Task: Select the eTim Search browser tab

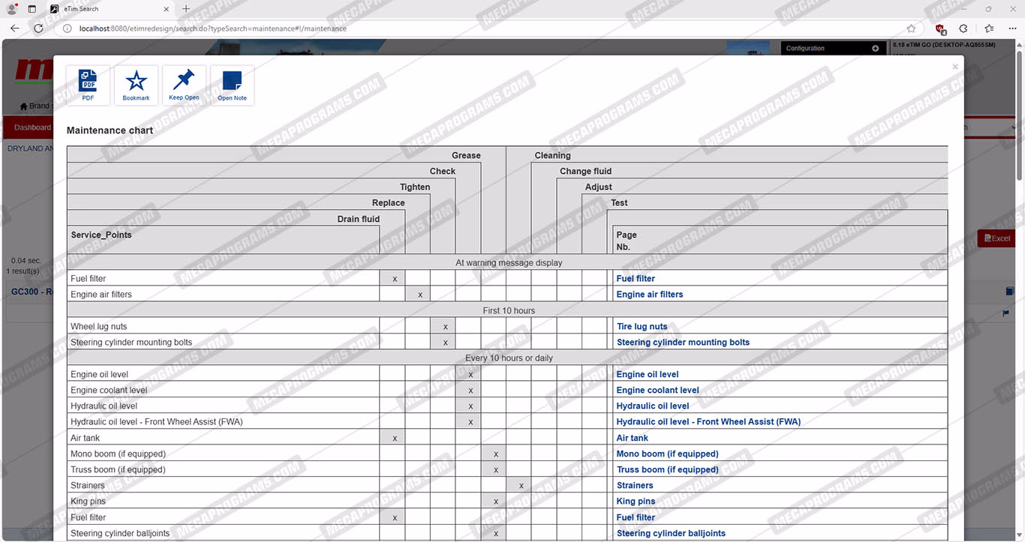Action: 110,9
